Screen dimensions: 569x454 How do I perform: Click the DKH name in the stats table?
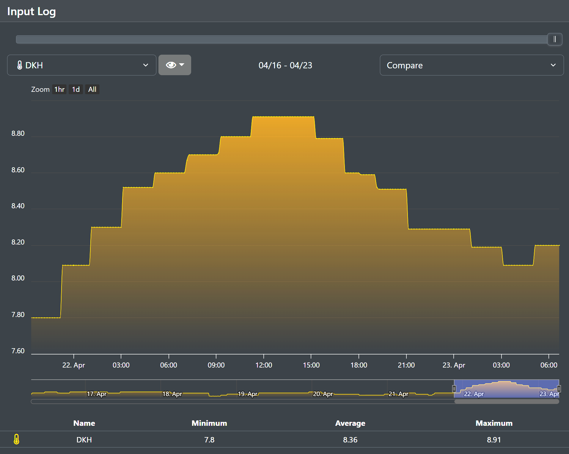click(84, 440)
